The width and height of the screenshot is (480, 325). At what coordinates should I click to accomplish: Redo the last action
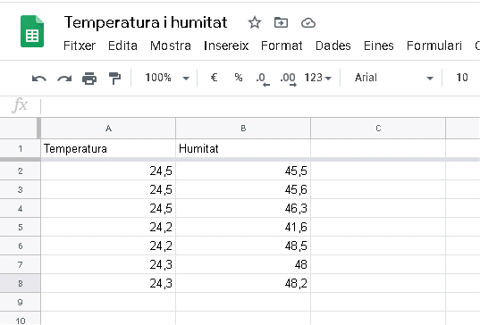click(64, 79)
